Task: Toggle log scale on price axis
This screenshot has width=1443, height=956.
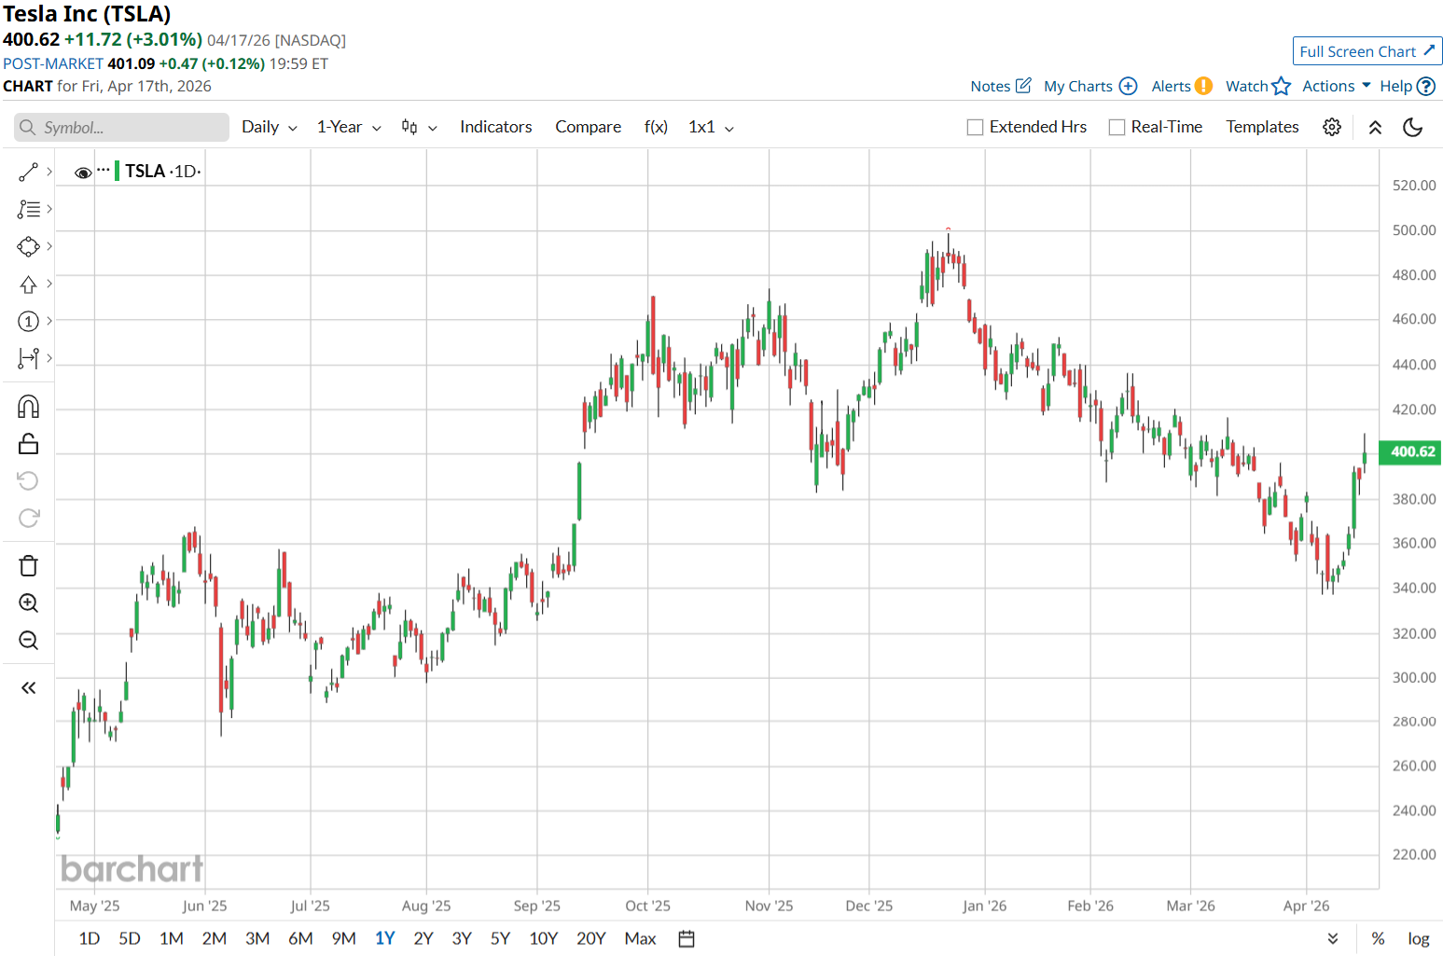Action: point(1419,939)
